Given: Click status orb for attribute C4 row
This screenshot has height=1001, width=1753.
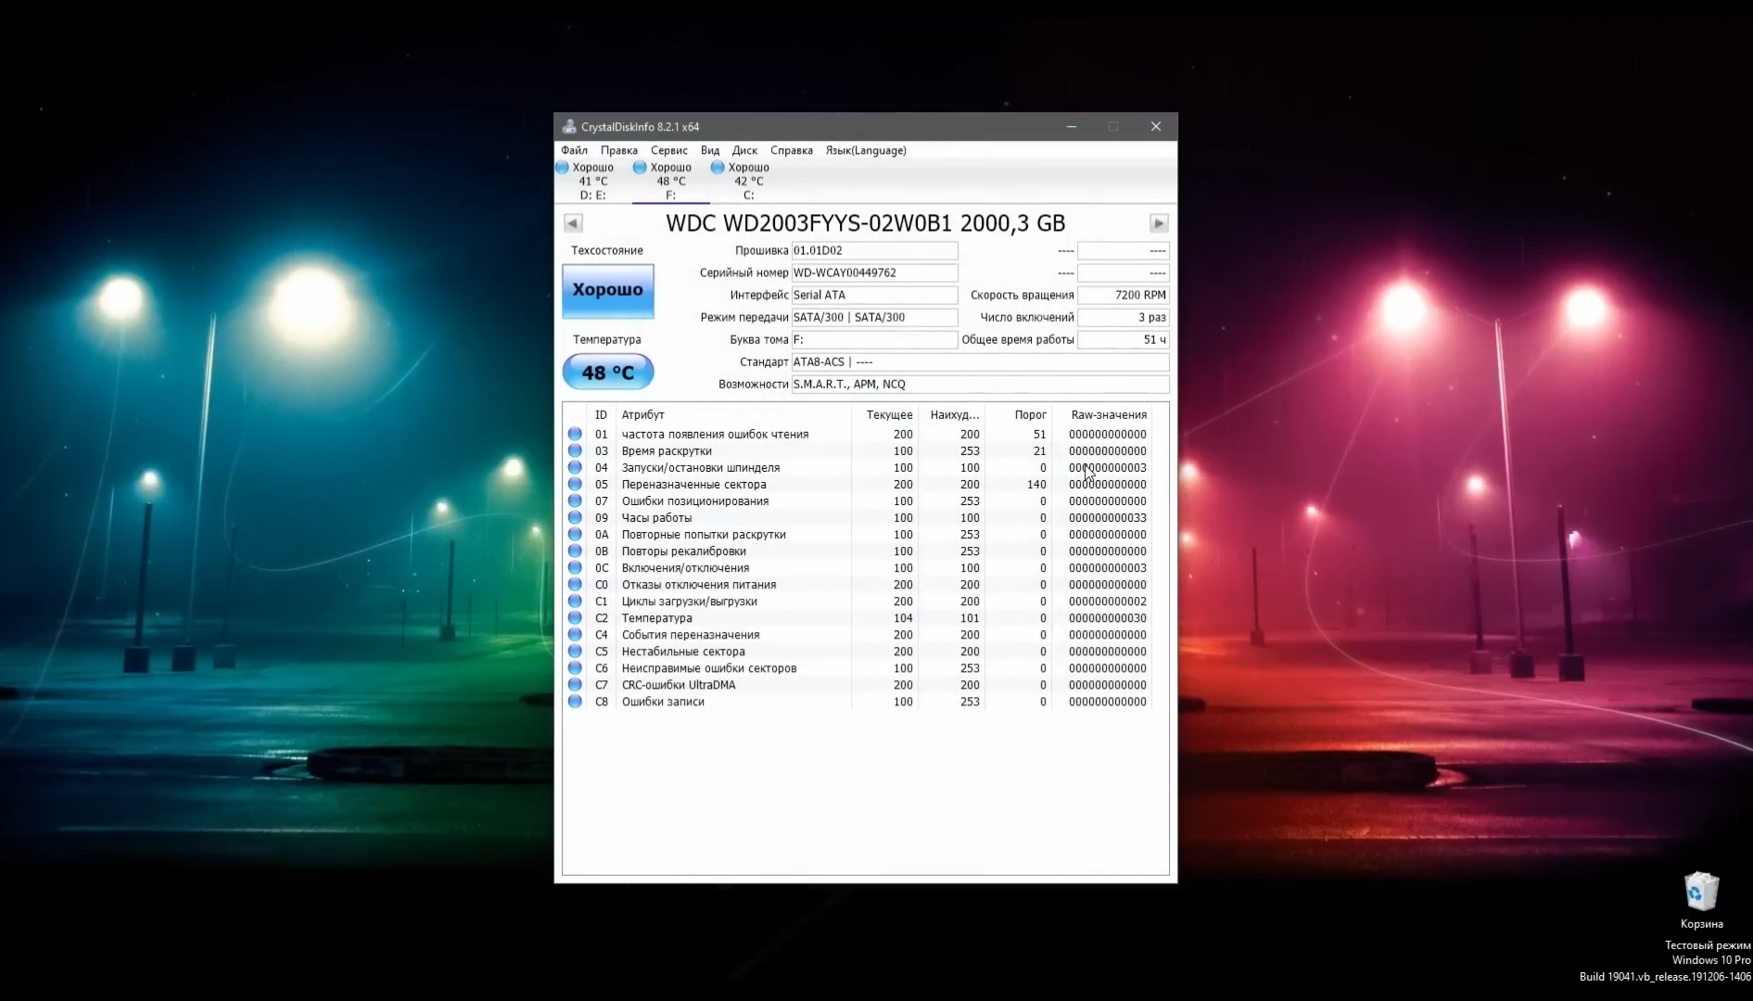Looking at the screenshot, I should click(x=575, y=635).
